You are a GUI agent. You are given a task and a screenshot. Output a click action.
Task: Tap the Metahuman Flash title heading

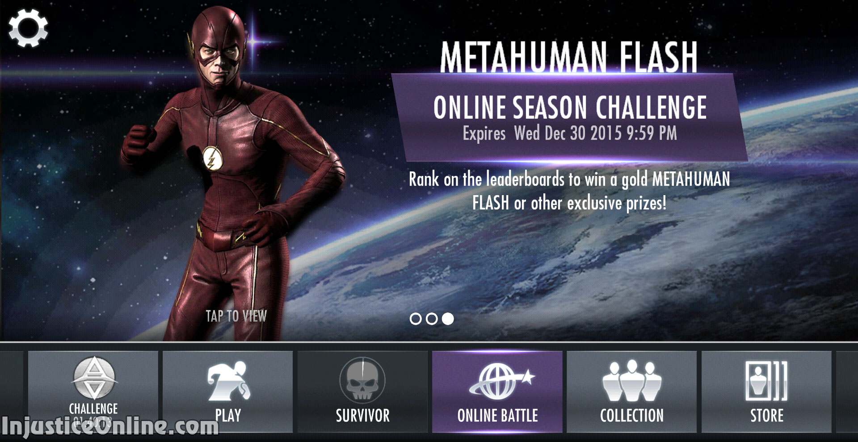tap(569, 57)
